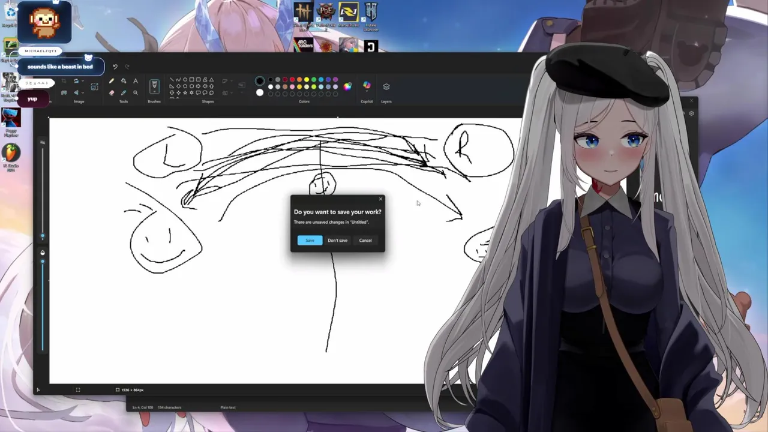The height and width of the screenshot is (432, 768).
Task: Select the Fill bucket tool
Action: pyautogui.click(x=124, y=81)
